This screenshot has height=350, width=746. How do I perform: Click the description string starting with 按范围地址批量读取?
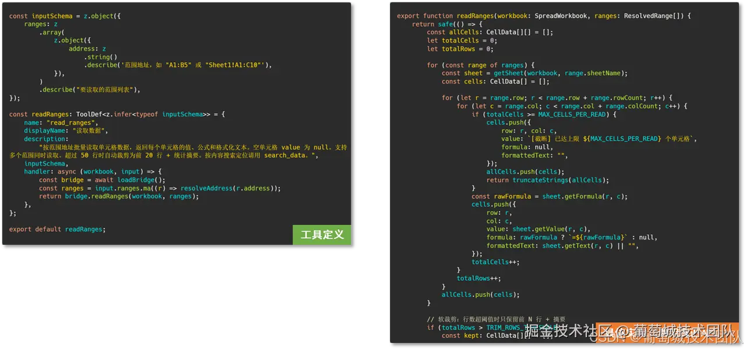point(178,151)
